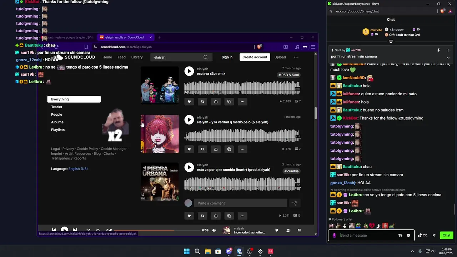The height and width of the screenshot is (257, 457).
Task: Open more options for "y la verdad q medio pelo"
Action: (x=242, y=149)
